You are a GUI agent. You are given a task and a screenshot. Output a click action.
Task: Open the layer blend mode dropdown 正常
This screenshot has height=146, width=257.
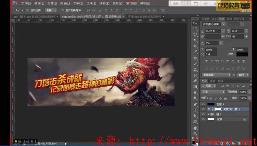pyautogui.click(x=213, y=92)
